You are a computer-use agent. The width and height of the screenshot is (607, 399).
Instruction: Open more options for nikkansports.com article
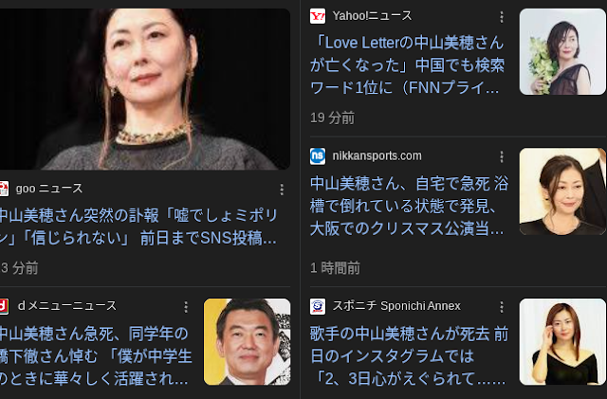(x=502, y=156)
